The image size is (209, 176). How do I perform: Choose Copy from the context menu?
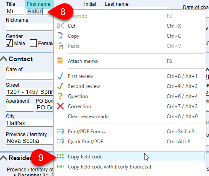click(x=129, y=36)
